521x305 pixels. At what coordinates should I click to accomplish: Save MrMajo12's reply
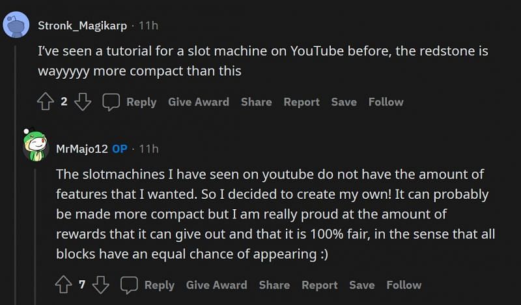tap(362, 285)
